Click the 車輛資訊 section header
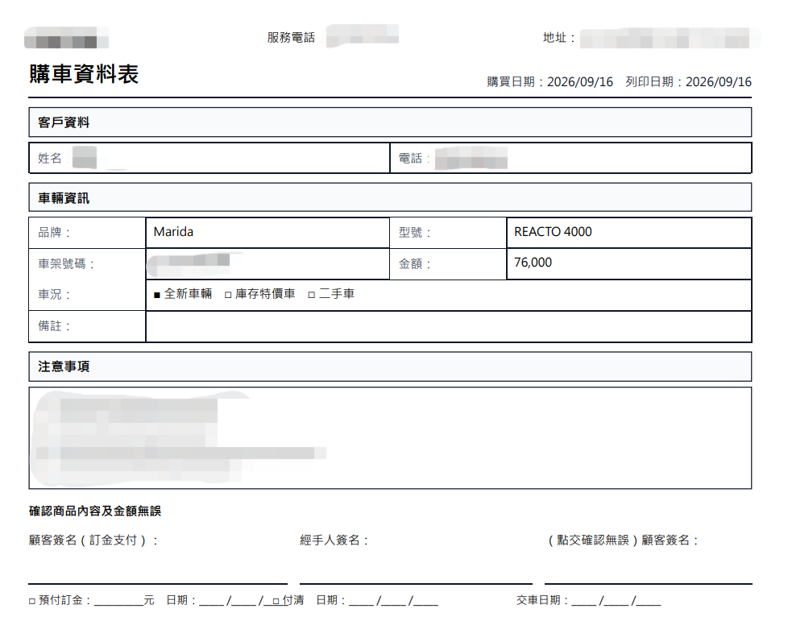The width and height of the screenshot is (788, 617). (x=390, y=197)
